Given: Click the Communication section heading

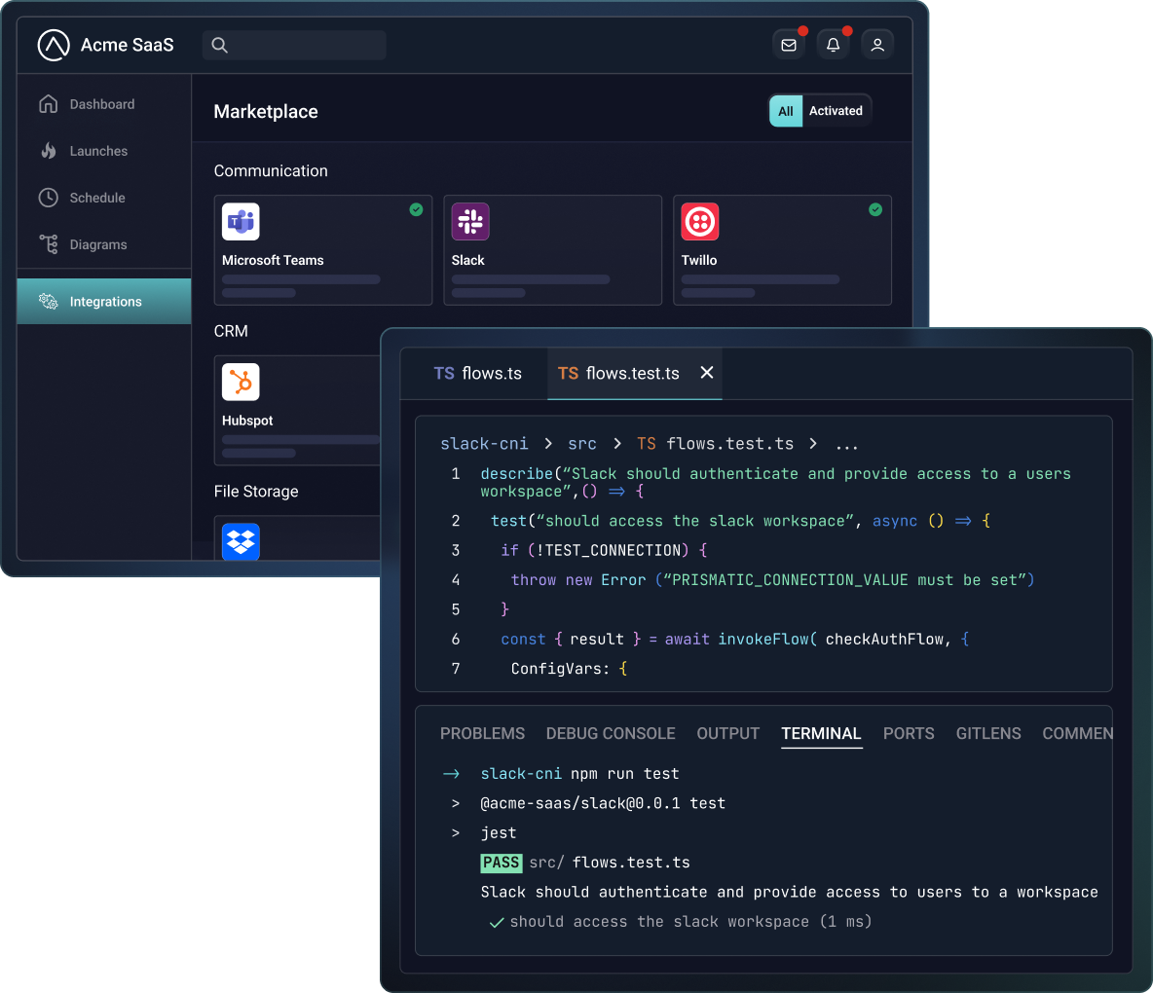Looking at the screenshot, I should (x=271, y=170).
